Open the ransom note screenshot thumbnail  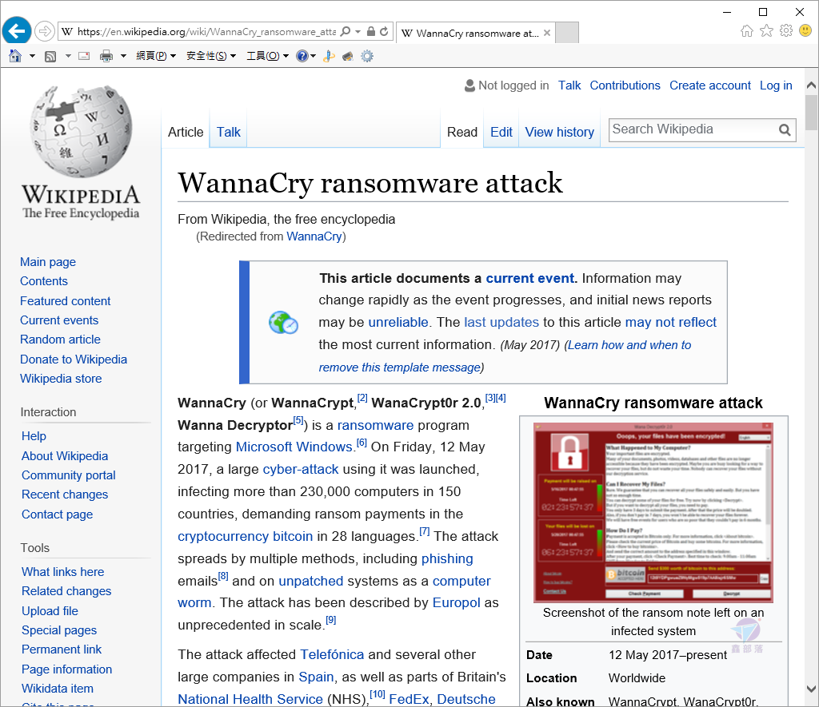tap(653, 512)
